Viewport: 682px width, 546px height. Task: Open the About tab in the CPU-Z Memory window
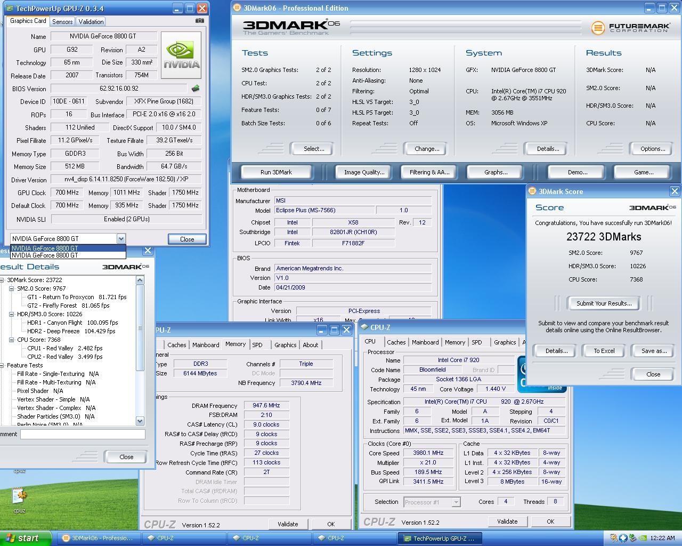click(x=311, y=345)
